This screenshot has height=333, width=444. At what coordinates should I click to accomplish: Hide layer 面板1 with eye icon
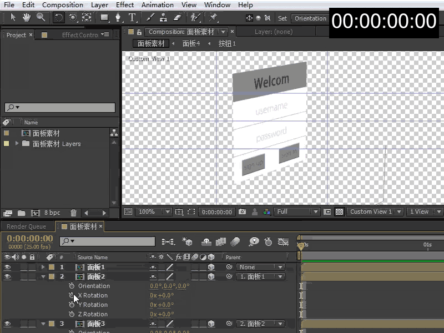click(7, 267)
